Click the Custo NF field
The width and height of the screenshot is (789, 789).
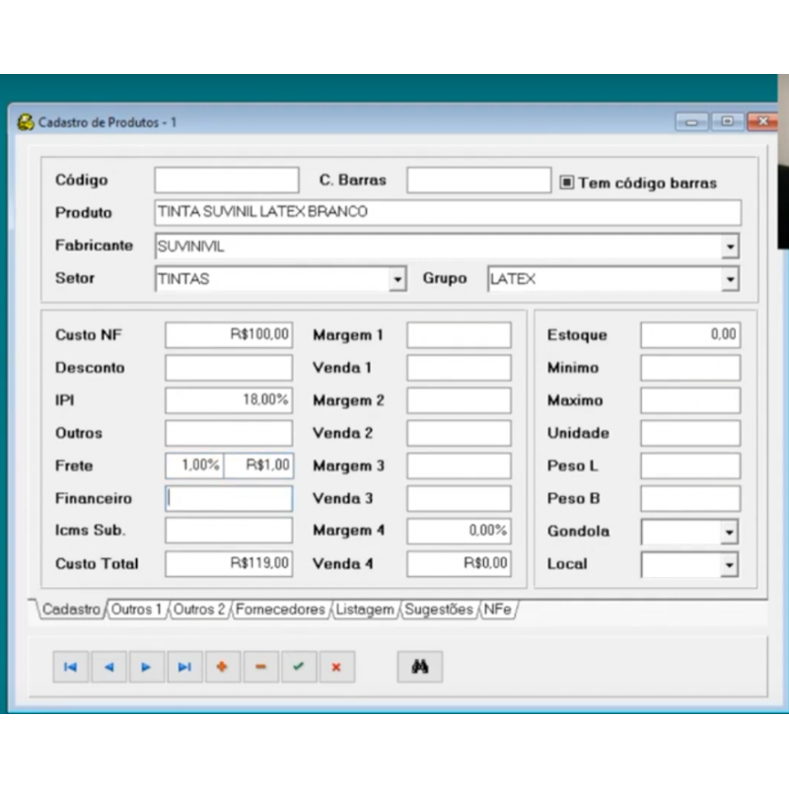tap(229, 335)
